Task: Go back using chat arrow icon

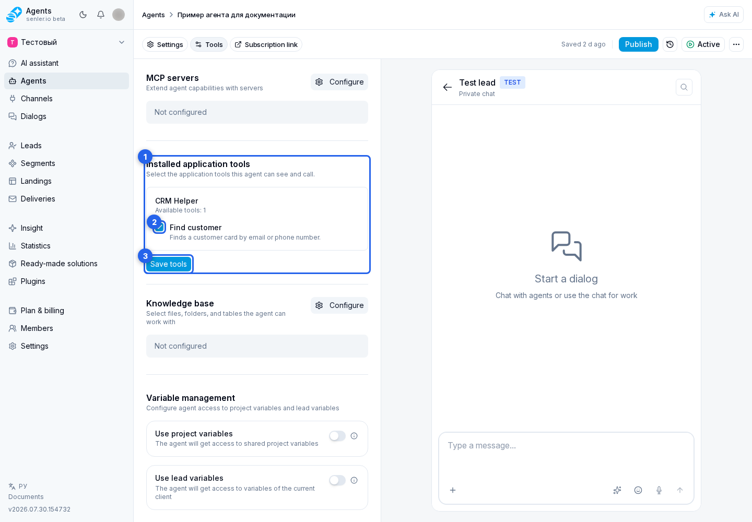Action: [x=448, y=87]
